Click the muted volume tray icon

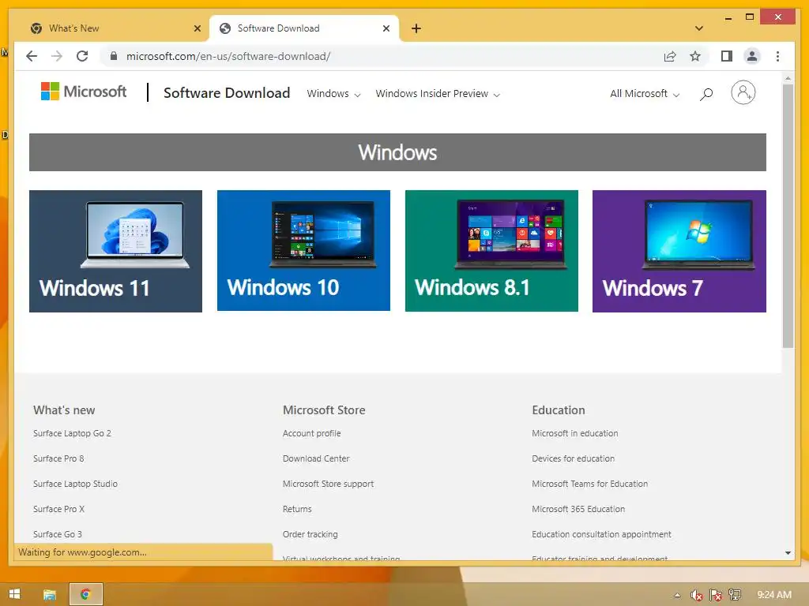click(x=697, y=595)
